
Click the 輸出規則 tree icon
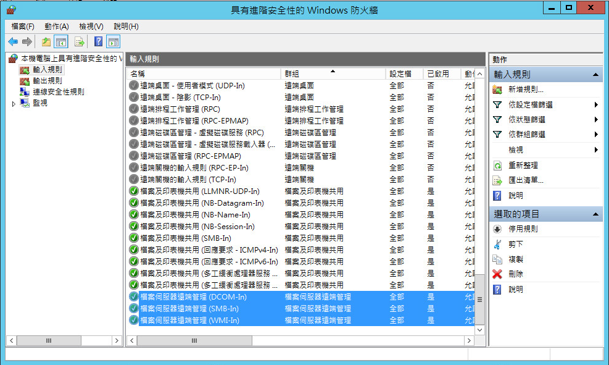pos(25,81)
